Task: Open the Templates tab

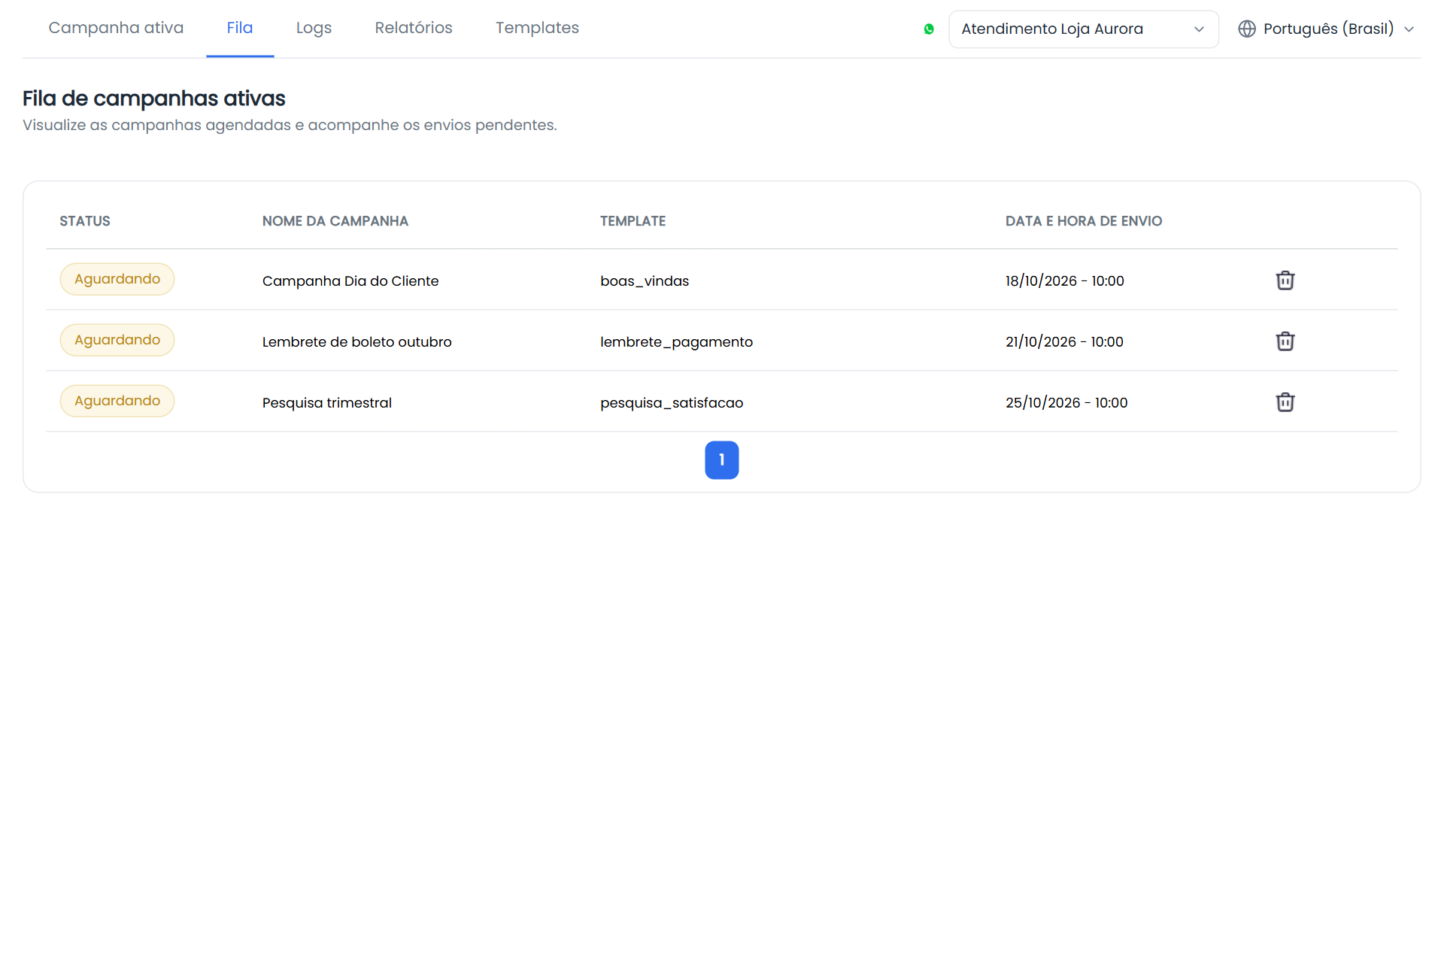Action: pyautogui.click(x=537, y=29)
